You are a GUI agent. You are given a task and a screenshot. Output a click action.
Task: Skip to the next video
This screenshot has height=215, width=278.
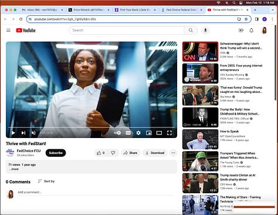pyautogui.click(x=23, y=133)
